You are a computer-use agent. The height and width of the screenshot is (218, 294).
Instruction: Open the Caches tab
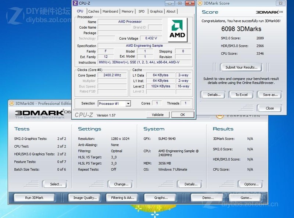tap(93, 11)
